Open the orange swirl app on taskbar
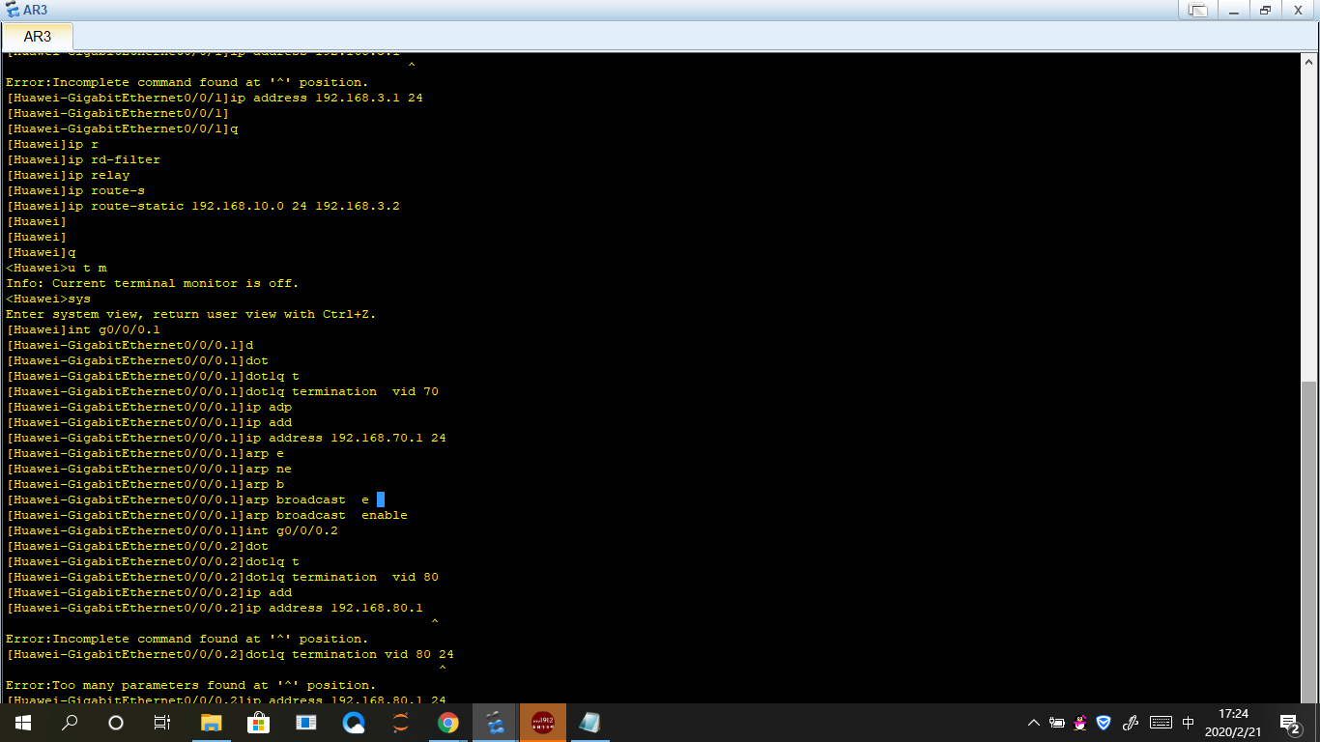This screenshot has height=742, width=1320. point(400,723)
